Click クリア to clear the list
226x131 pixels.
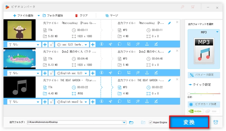[x=81, y=15]
